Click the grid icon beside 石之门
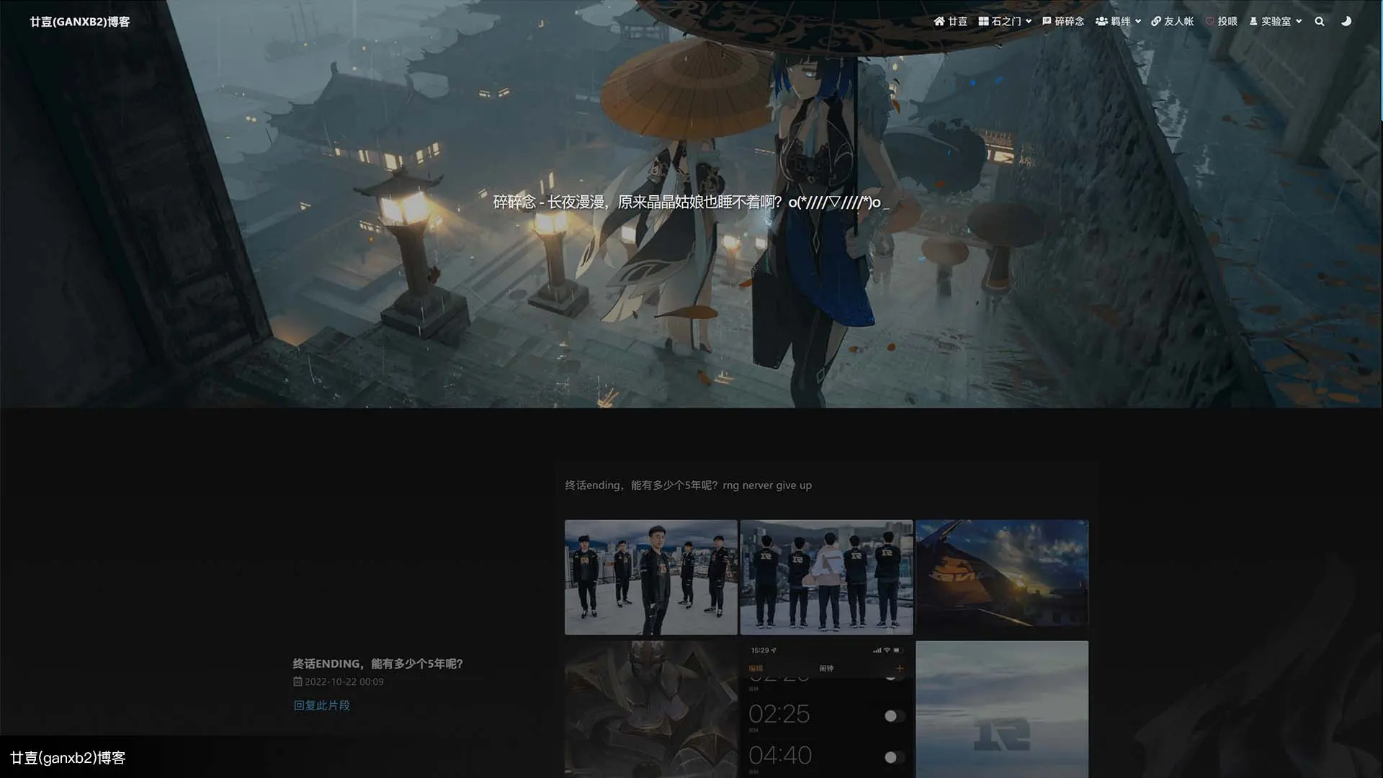The height and width of the screenshot is (778, 1383). pyautogui.click(x=983, y=22)
